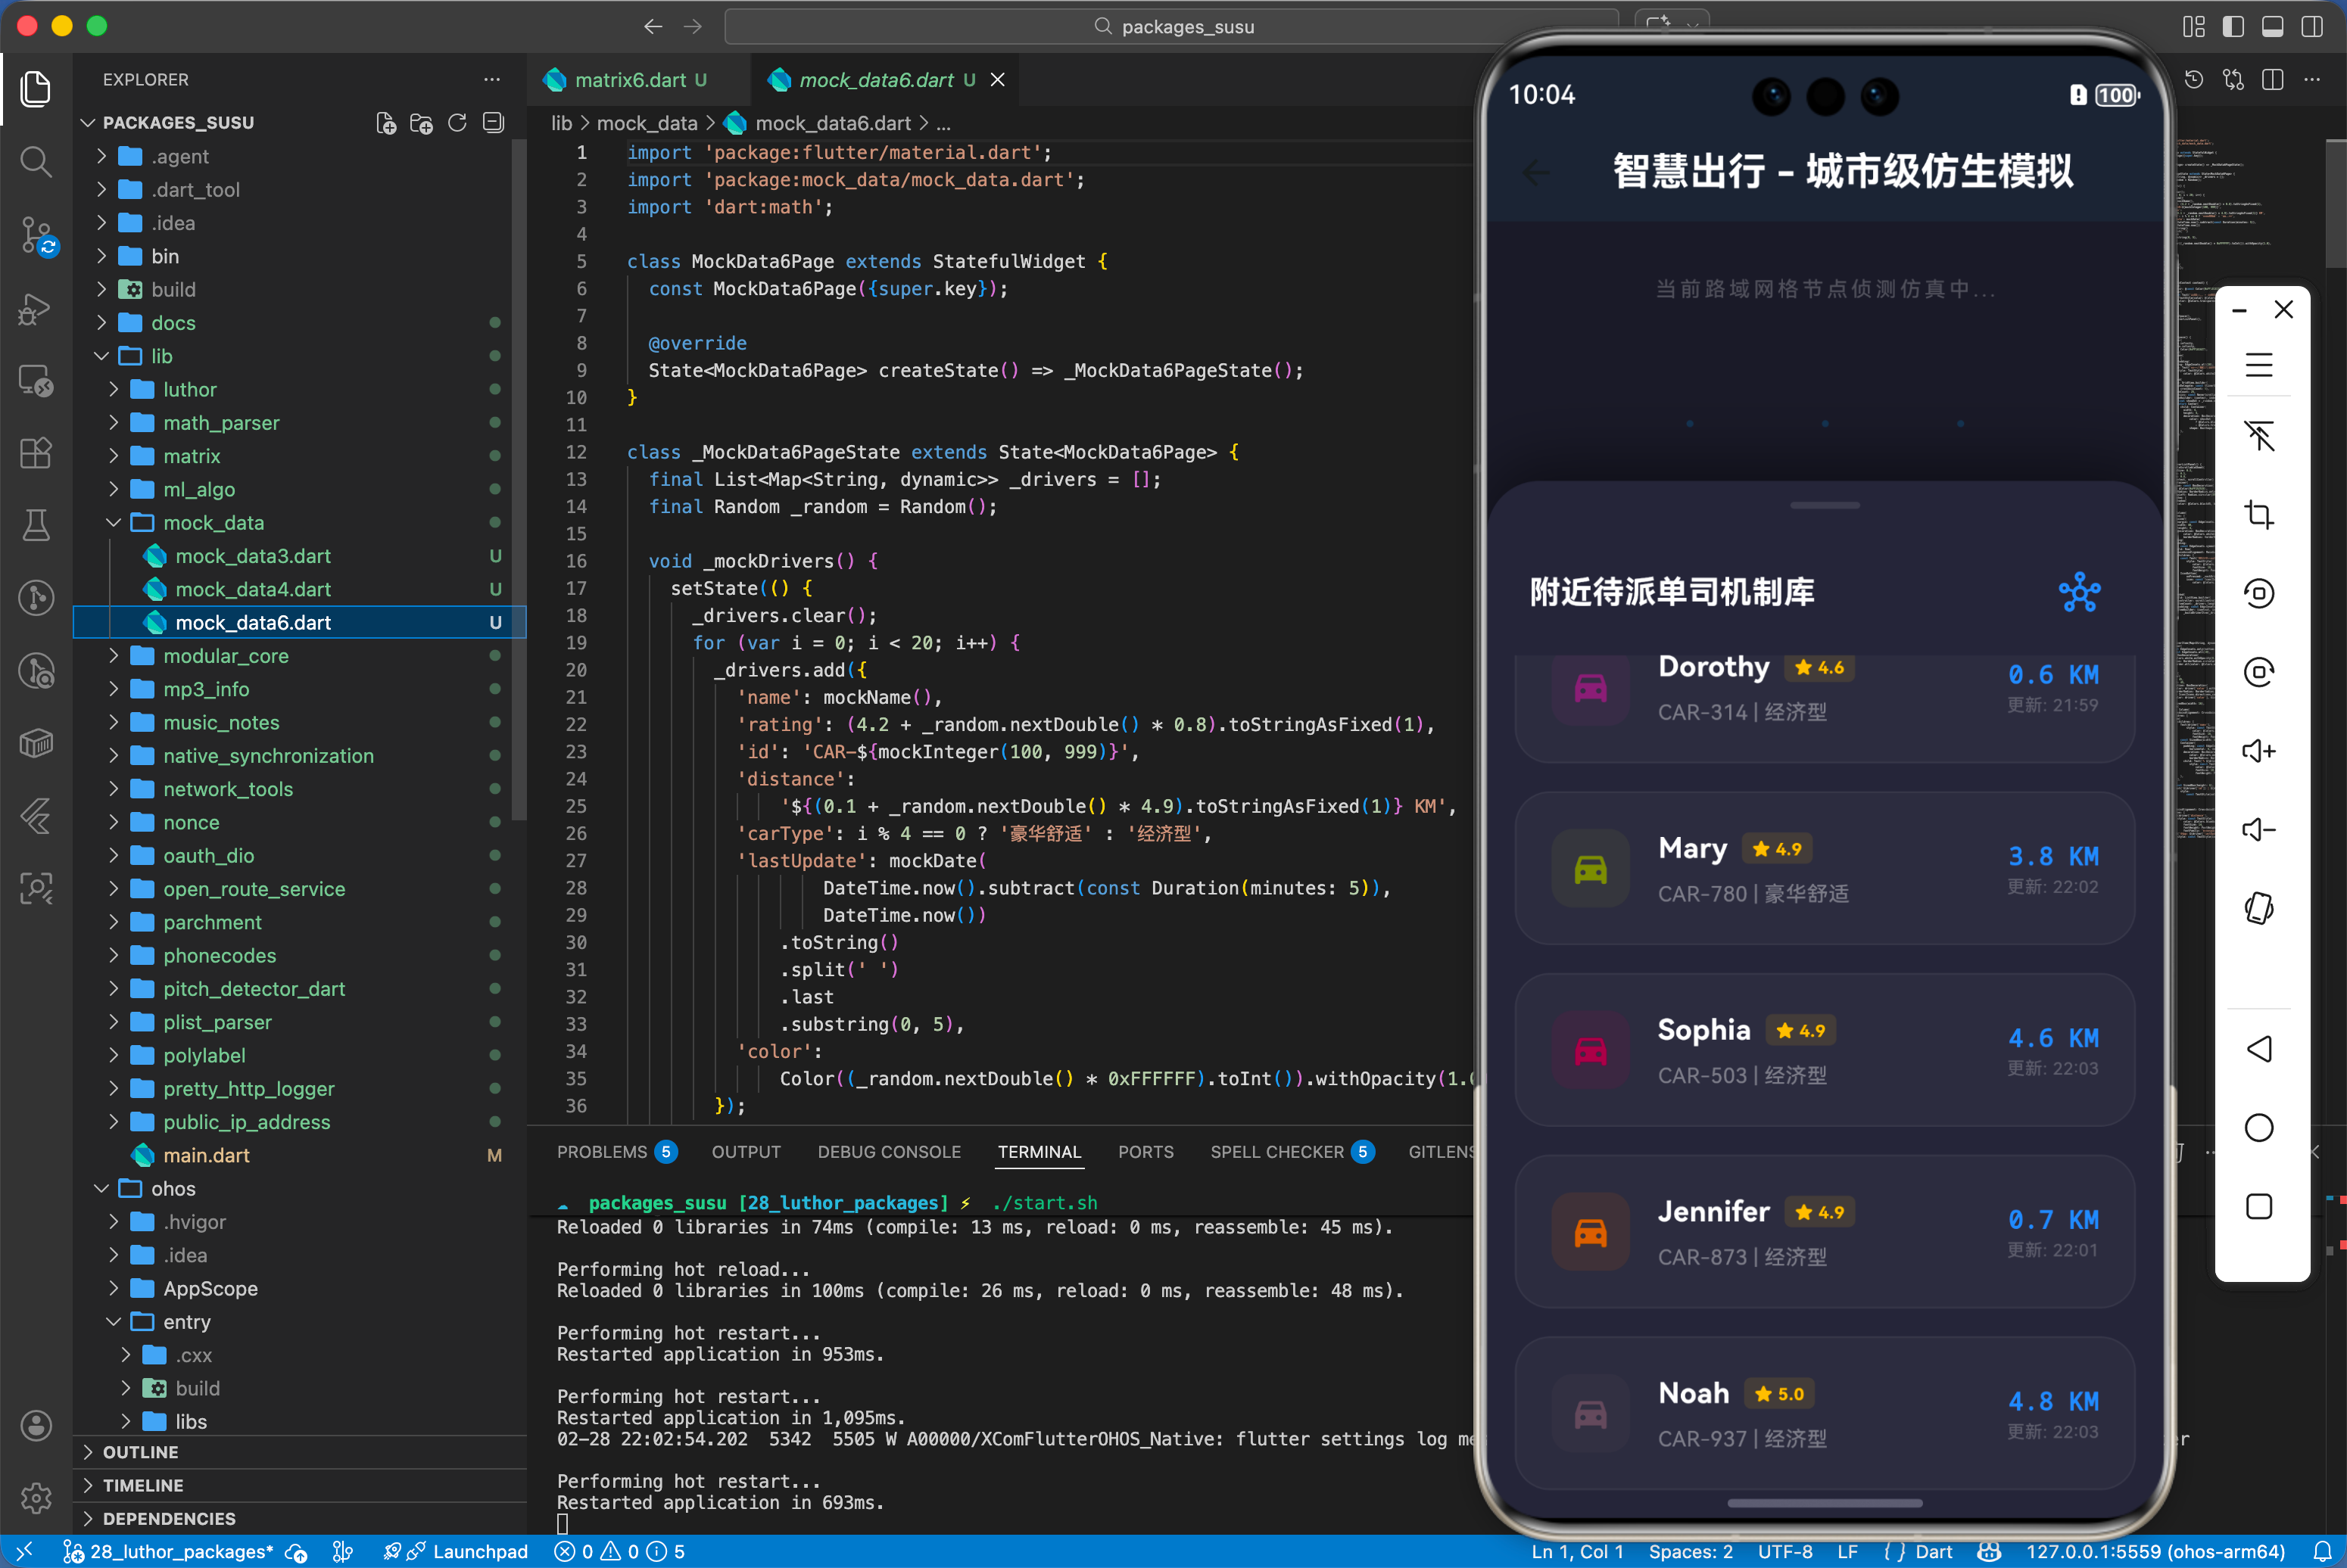The width and height of the screenshot is (2347, 1568).
Task: Toggle the bottom panel visibility
Action: tap(2272, 27)
